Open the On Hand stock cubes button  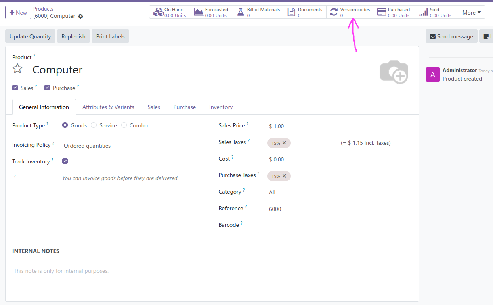click(170, 12)
